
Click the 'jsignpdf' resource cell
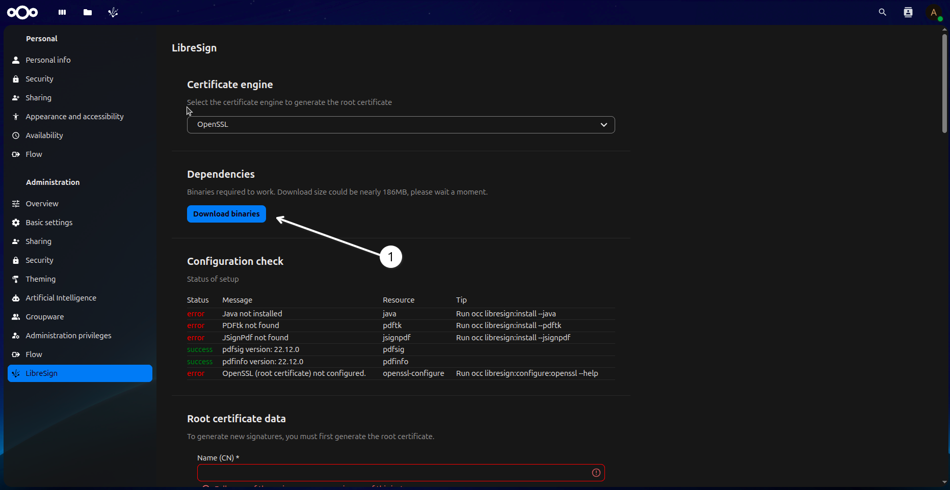(x=397, y=338)
